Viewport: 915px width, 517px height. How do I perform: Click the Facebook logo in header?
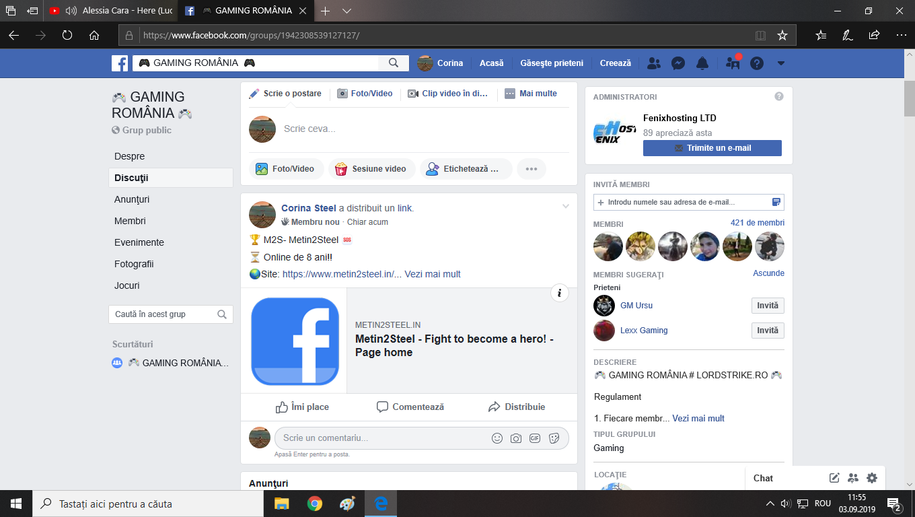(x=120, y=63)
